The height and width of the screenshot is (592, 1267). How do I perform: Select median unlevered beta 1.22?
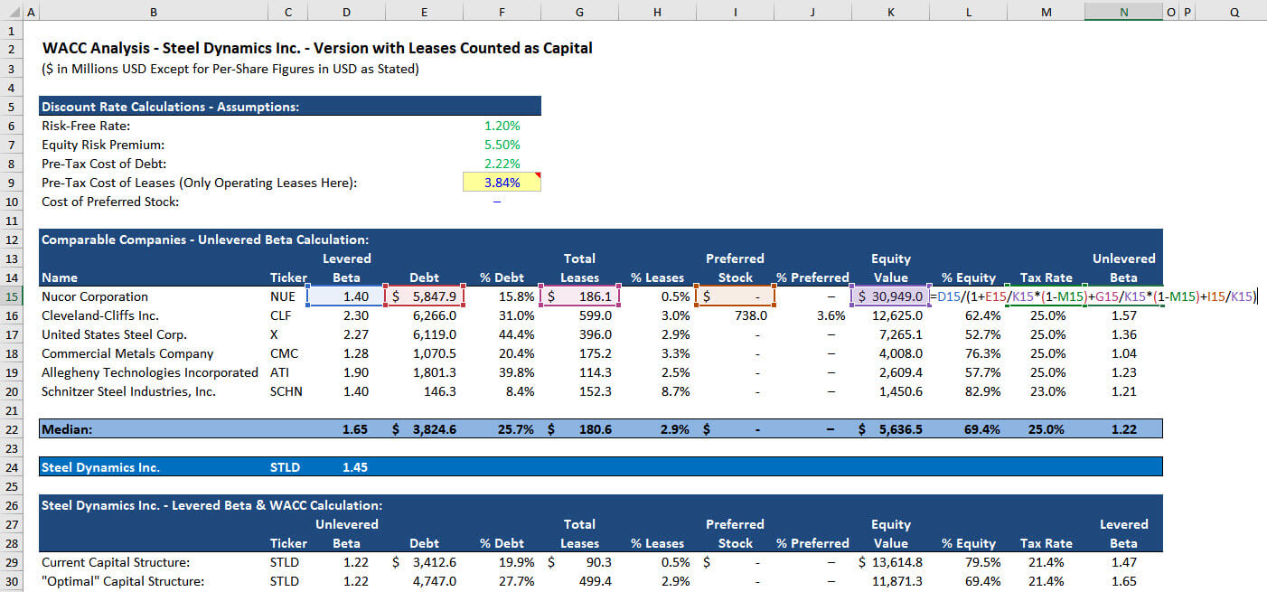[x=1123, y=429]
